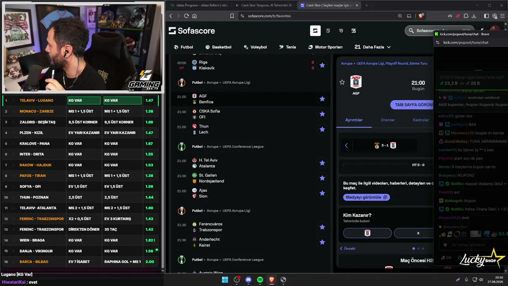The image size is (508, 286).
Task: Open the iddaa Programı browser tab
Action: tap(198, 5)
